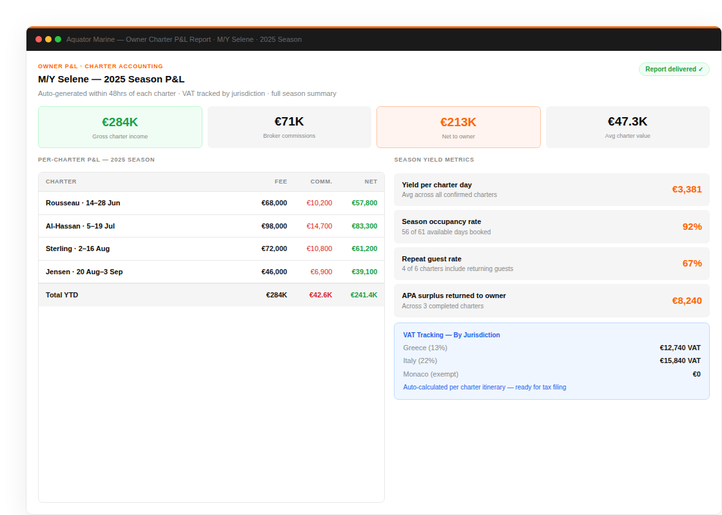This screenshot has width=722, height=515.
Task: Click the €12,740 VAT amount
Action: (680, 348)
